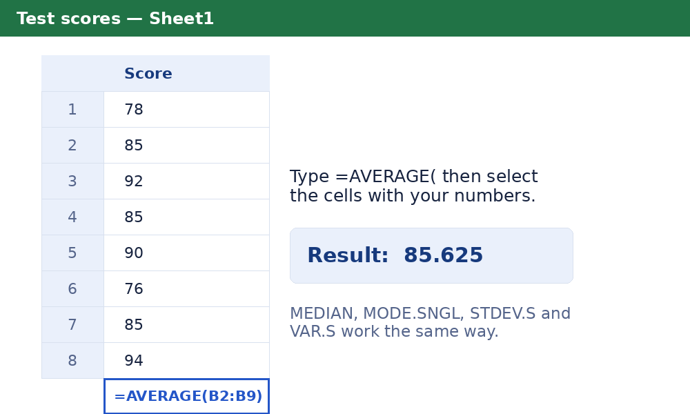The height and width of the screenshot is (414, 690).
Task: Click row header 7
Action: click(72, 325)
